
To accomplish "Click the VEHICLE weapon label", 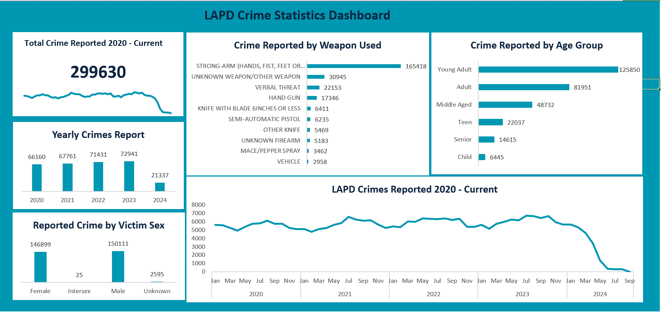I will (289, 162).
